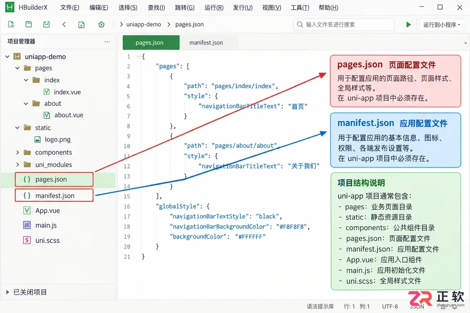
Task: Click the App.vue Vue file icon
Action: coord(26,210)
